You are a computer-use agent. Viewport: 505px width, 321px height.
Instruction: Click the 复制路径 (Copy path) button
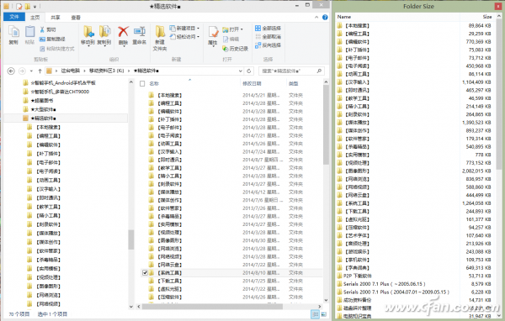52,39
